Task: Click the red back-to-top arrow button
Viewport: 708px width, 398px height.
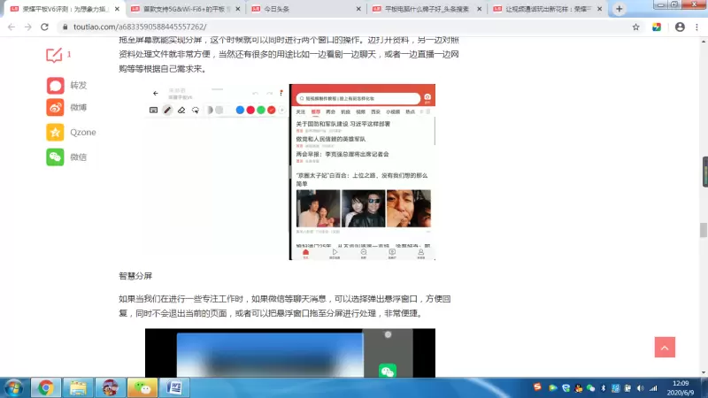Action: [x=665, y=347]
